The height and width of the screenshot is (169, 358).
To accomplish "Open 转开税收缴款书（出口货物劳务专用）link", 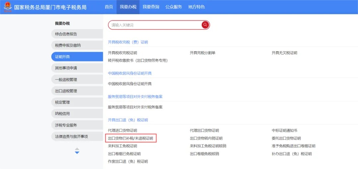I will [x=138, y=60].
